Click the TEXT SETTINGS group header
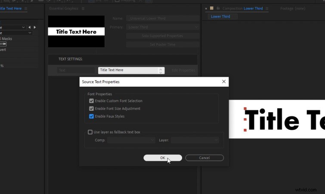Screen dimensions: 325x194 pos(123,59)
